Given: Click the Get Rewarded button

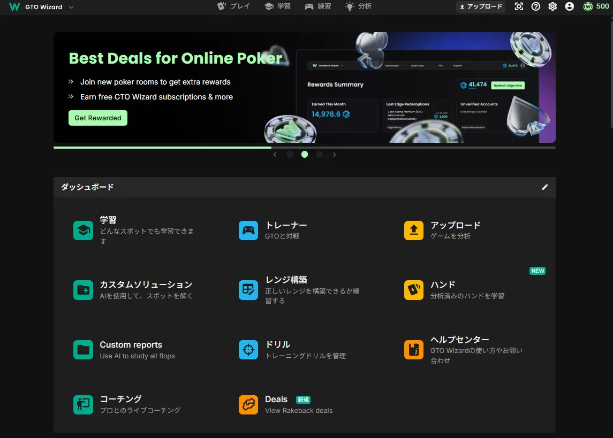Looking at the screenshot, I should click(x=98, y=118).
